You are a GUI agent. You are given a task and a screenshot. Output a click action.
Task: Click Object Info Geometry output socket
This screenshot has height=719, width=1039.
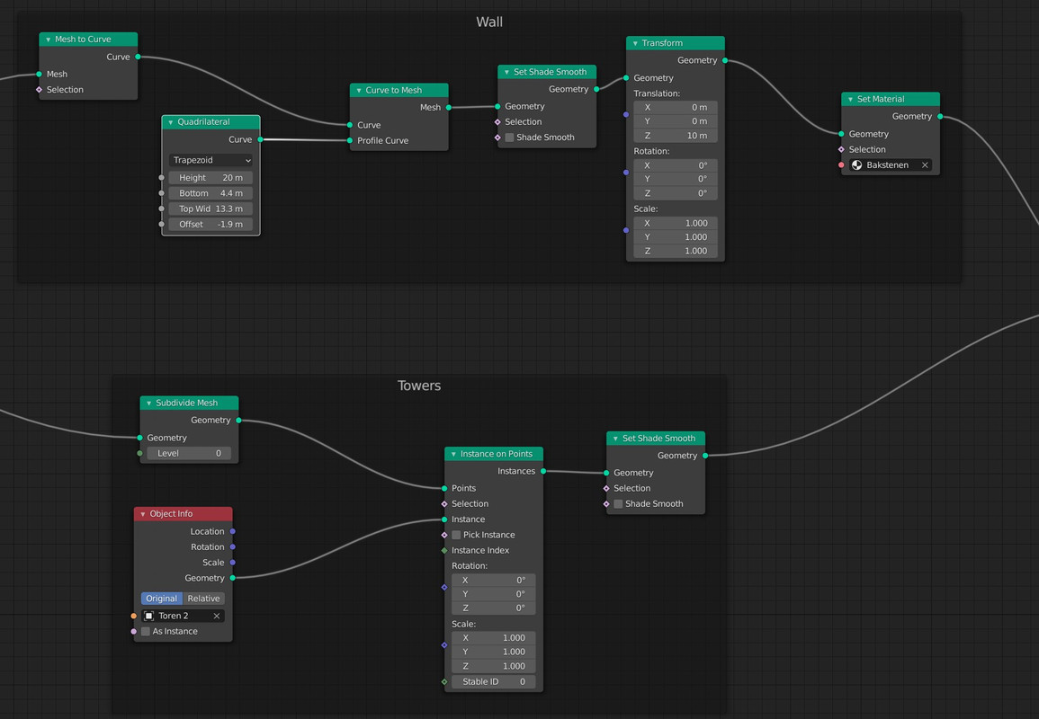(233, 578)
